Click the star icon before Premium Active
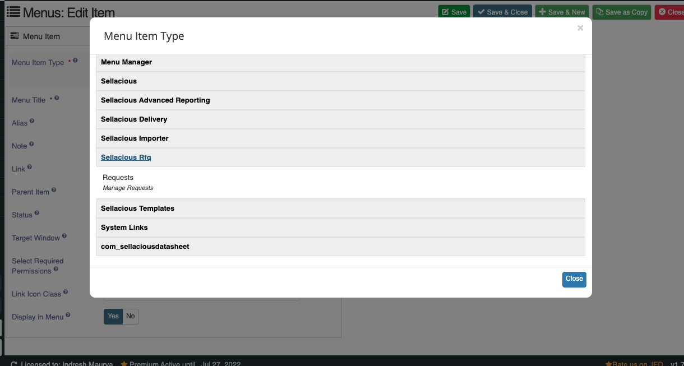Viewport: 684px width, 366px height. pos(124,364)
